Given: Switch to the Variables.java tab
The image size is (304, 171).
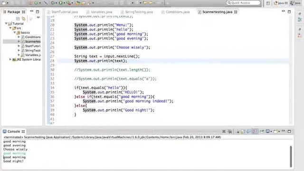Looking at the screenshot, I should [99, 12].
